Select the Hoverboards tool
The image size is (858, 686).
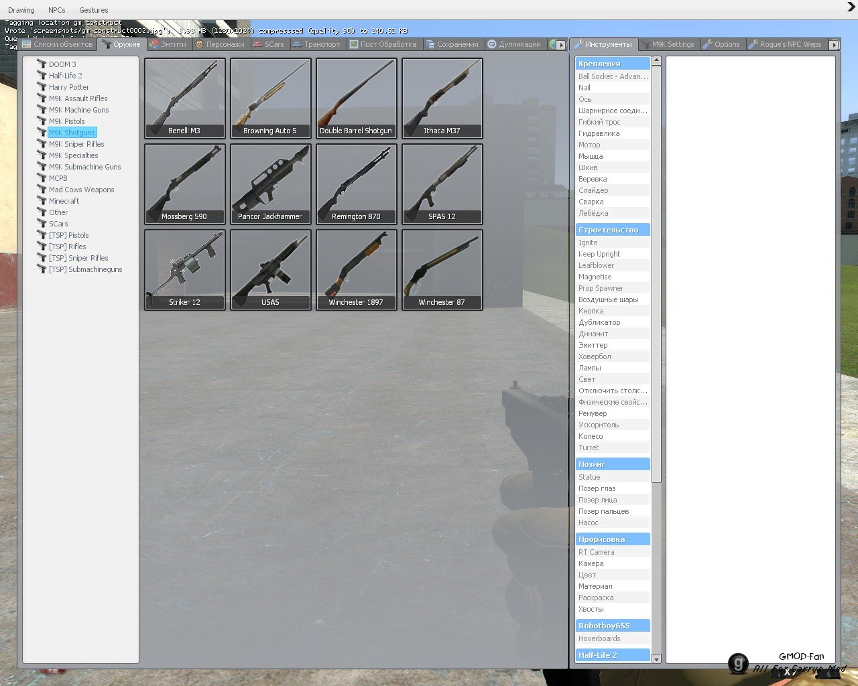pos(613,638)
